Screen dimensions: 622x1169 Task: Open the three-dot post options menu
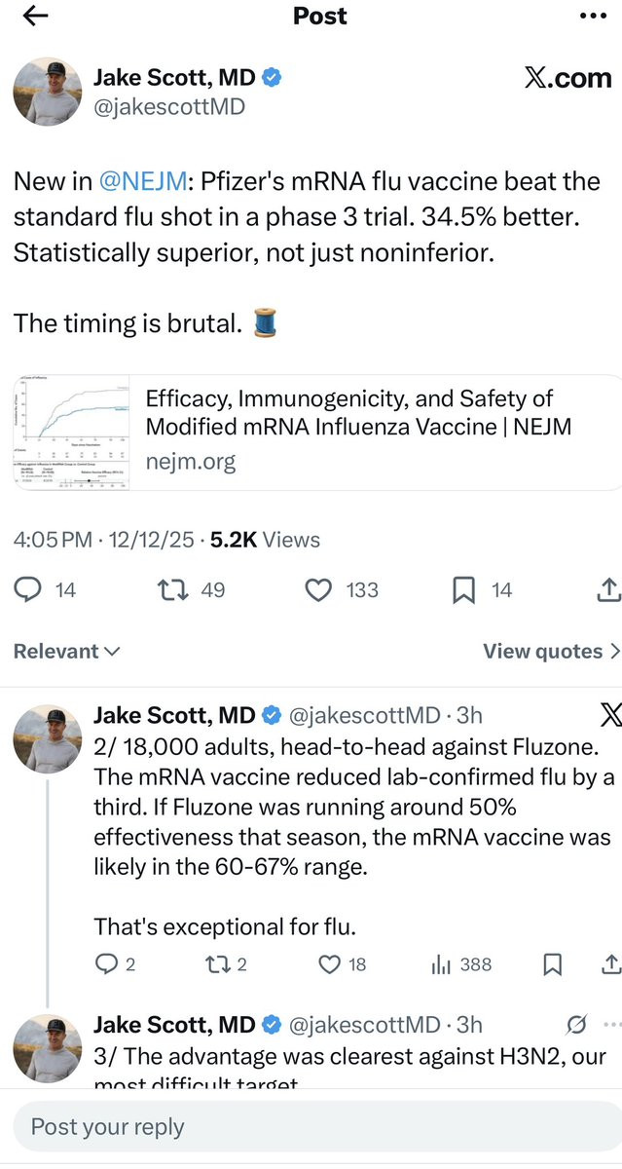(592, 16)
